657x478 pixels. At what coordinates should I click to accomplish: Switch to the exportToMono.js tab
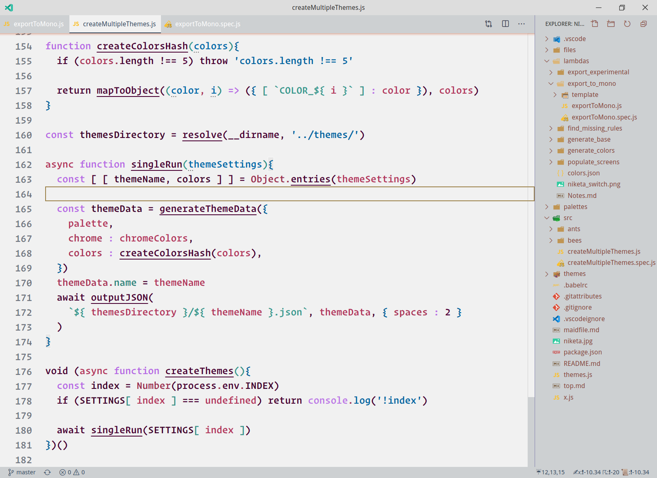[x=37, y=24]
